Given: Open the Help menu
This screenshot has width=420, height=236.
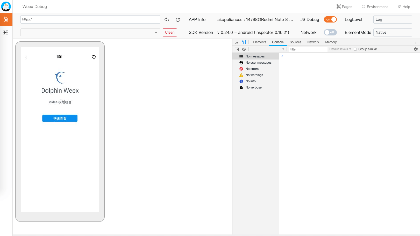Looking at the screenshot, I should [x=404, y=7].
